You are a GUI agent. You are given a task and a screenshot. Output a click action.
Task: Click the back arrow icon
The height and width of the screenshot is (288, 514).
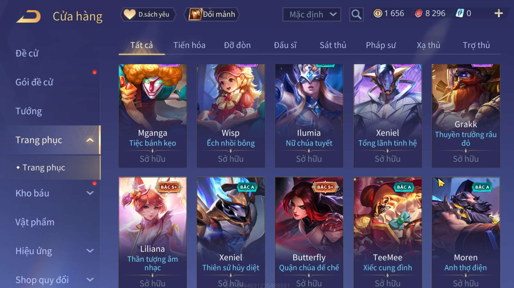click(x=28, y=16)
